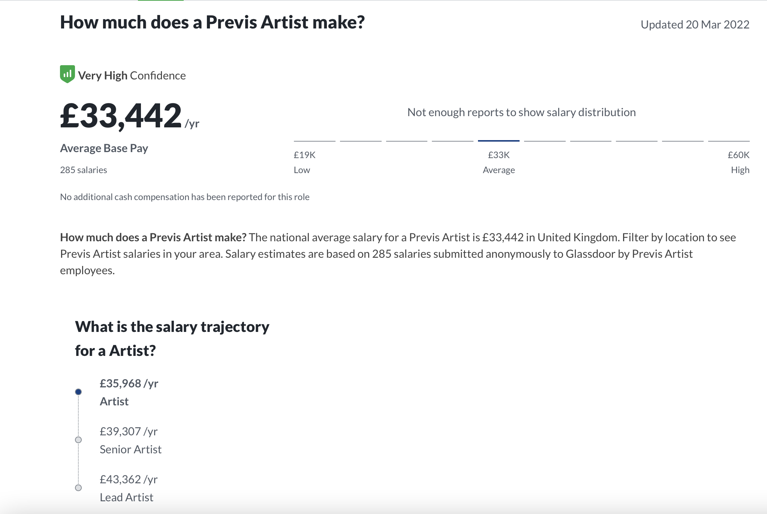Click the green active tab indicator at top
The height and width of the screenshot is (514, 767).
pyautogui.click(x=161, y=0)
